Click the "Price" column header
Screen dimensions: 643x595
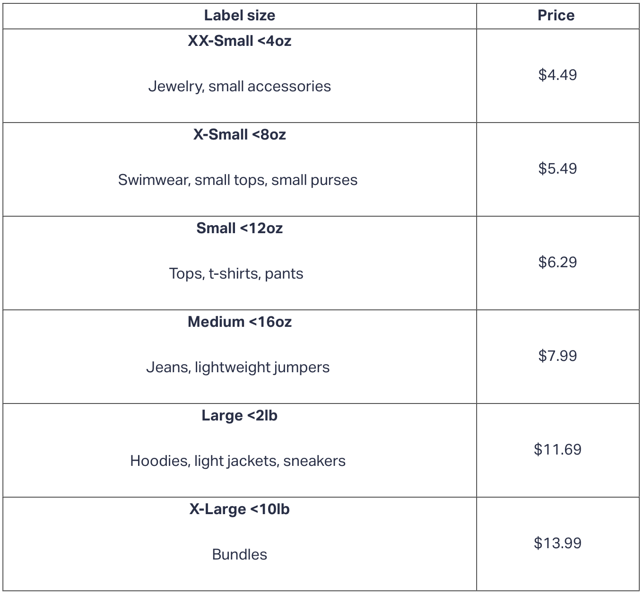pyautogui.click(x=556, y=16)
